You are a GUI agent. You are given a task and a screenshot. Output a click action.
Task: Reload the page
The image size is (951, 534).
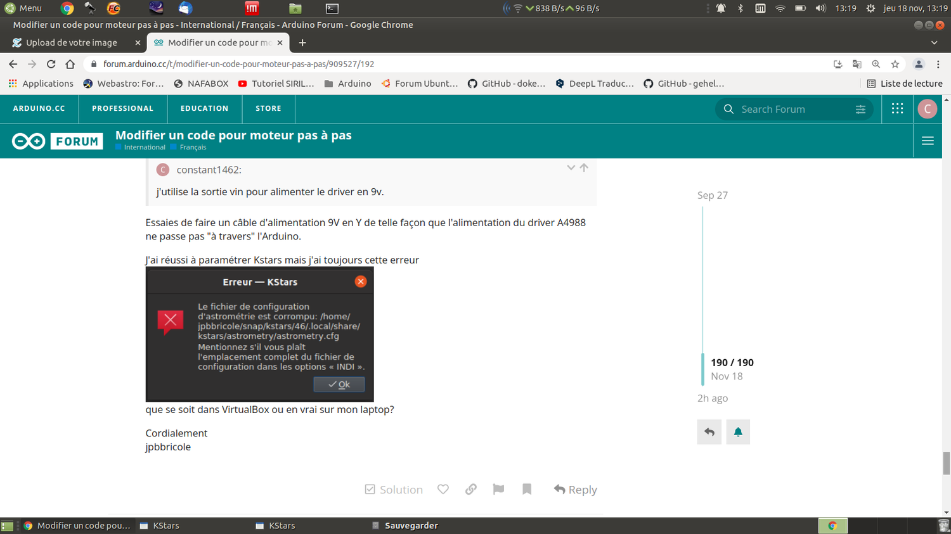[51, 64]
